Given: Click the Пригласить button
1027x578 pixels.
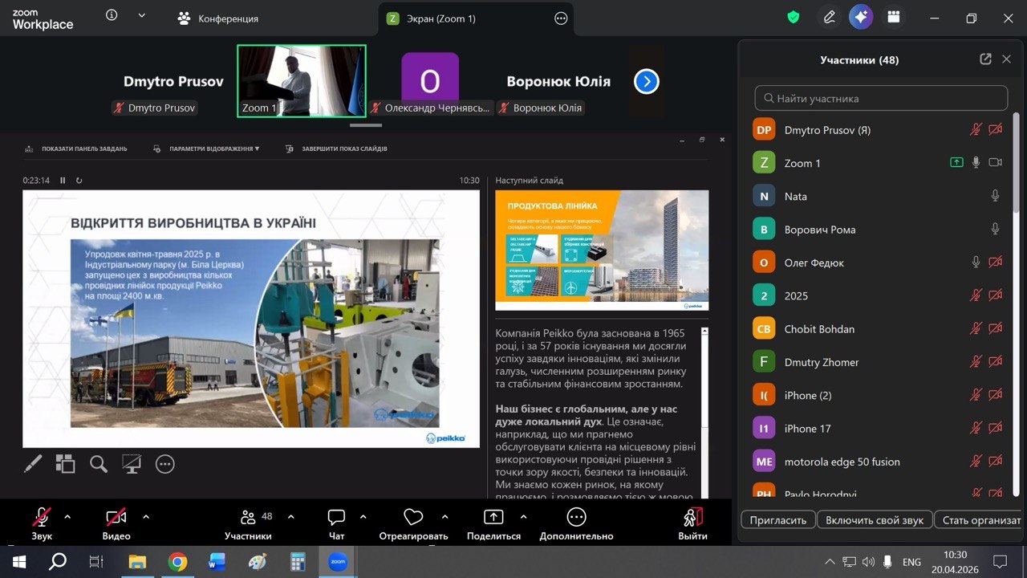Looking at the screenshot, I should coord(777,520).
